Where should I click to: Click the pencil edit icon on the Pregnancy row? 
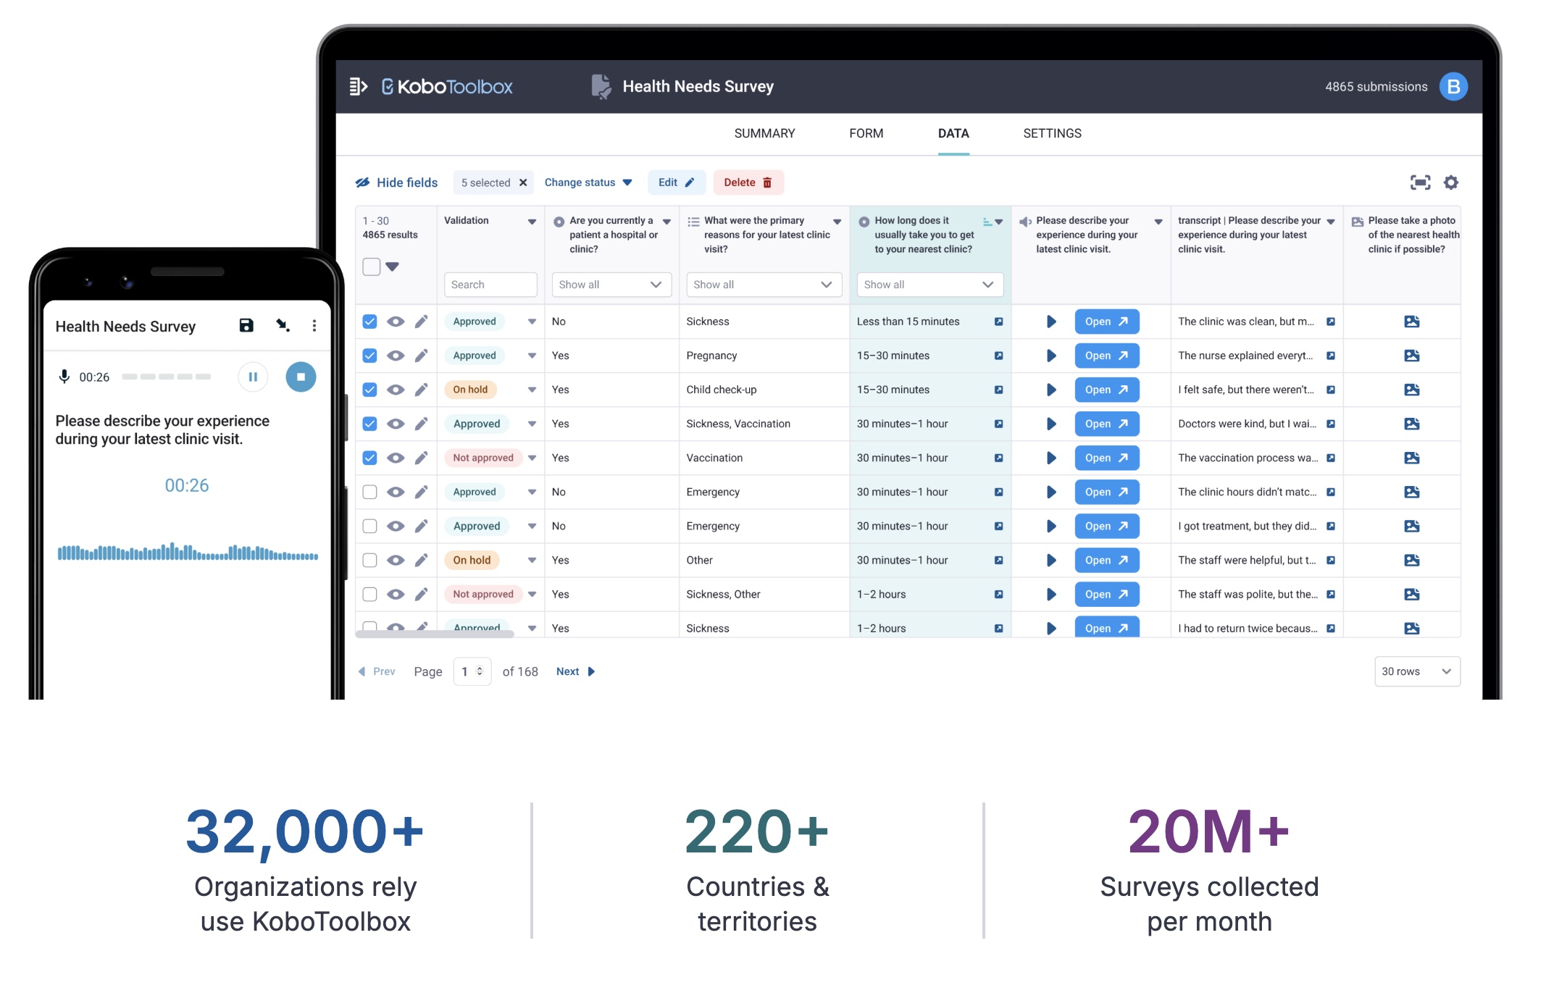pos(421,356)
